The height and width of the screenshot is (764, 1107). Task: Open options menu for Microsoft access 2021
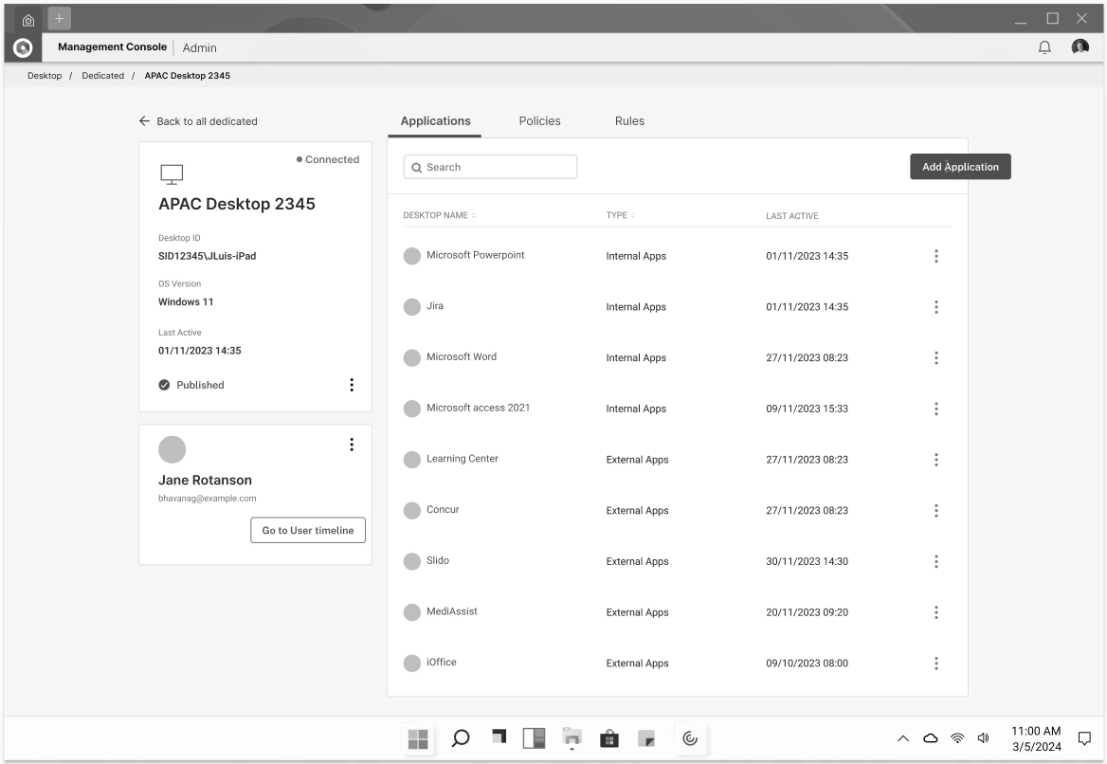click(936, 409)
